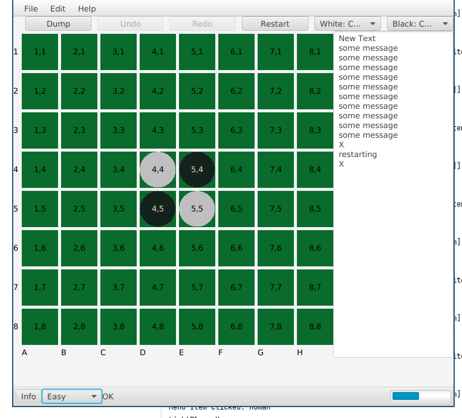Click board square 5,6
The width and height of the screenshot is (462, 418).
pos(197,248)
